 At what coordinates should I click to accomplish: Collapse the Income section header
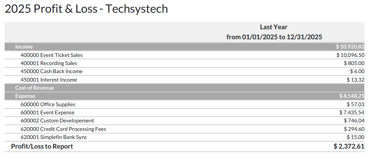pyautogui.click(x=24, y=47)
